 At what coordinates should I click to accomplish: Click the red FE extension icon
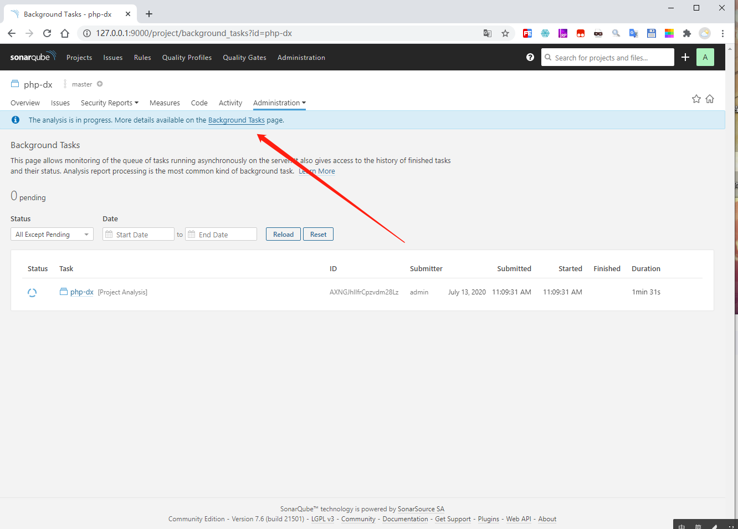527,33
